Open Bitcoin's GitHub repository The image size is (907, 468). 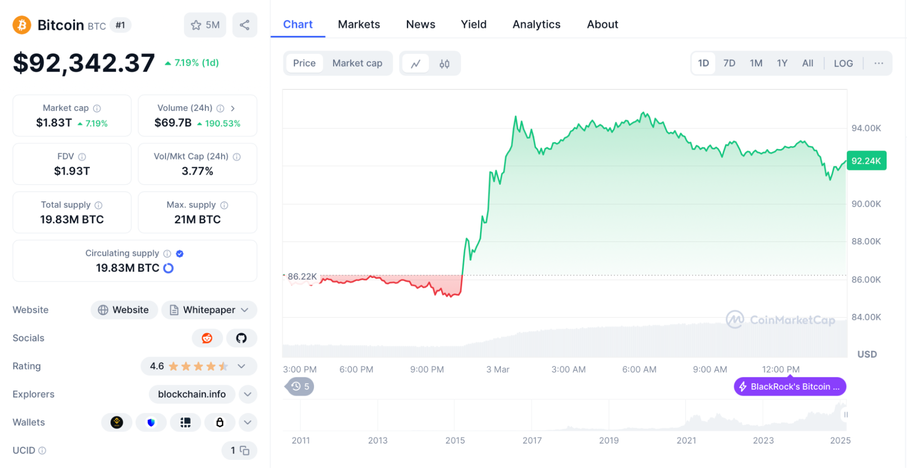click(241, 338)
